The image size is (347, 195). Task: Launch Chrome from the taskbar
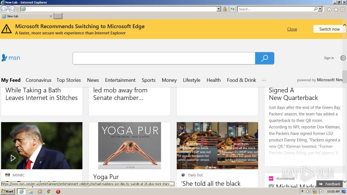tap(49, 191)
